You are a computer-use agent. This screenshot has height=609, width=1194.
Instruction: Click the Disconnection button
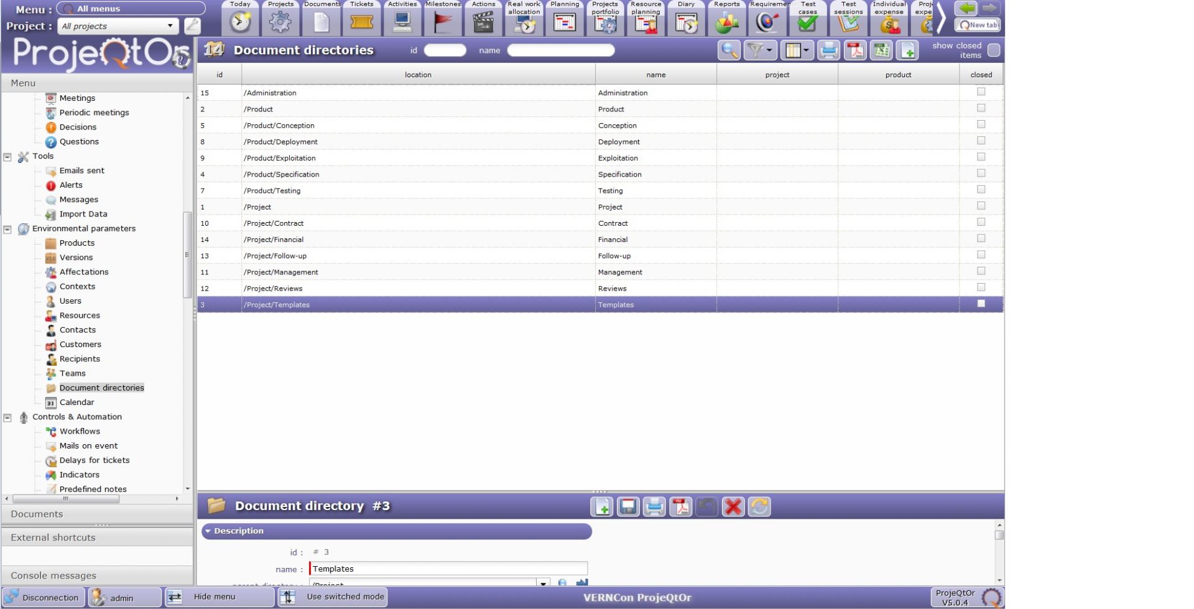click(x=44, y=597)
